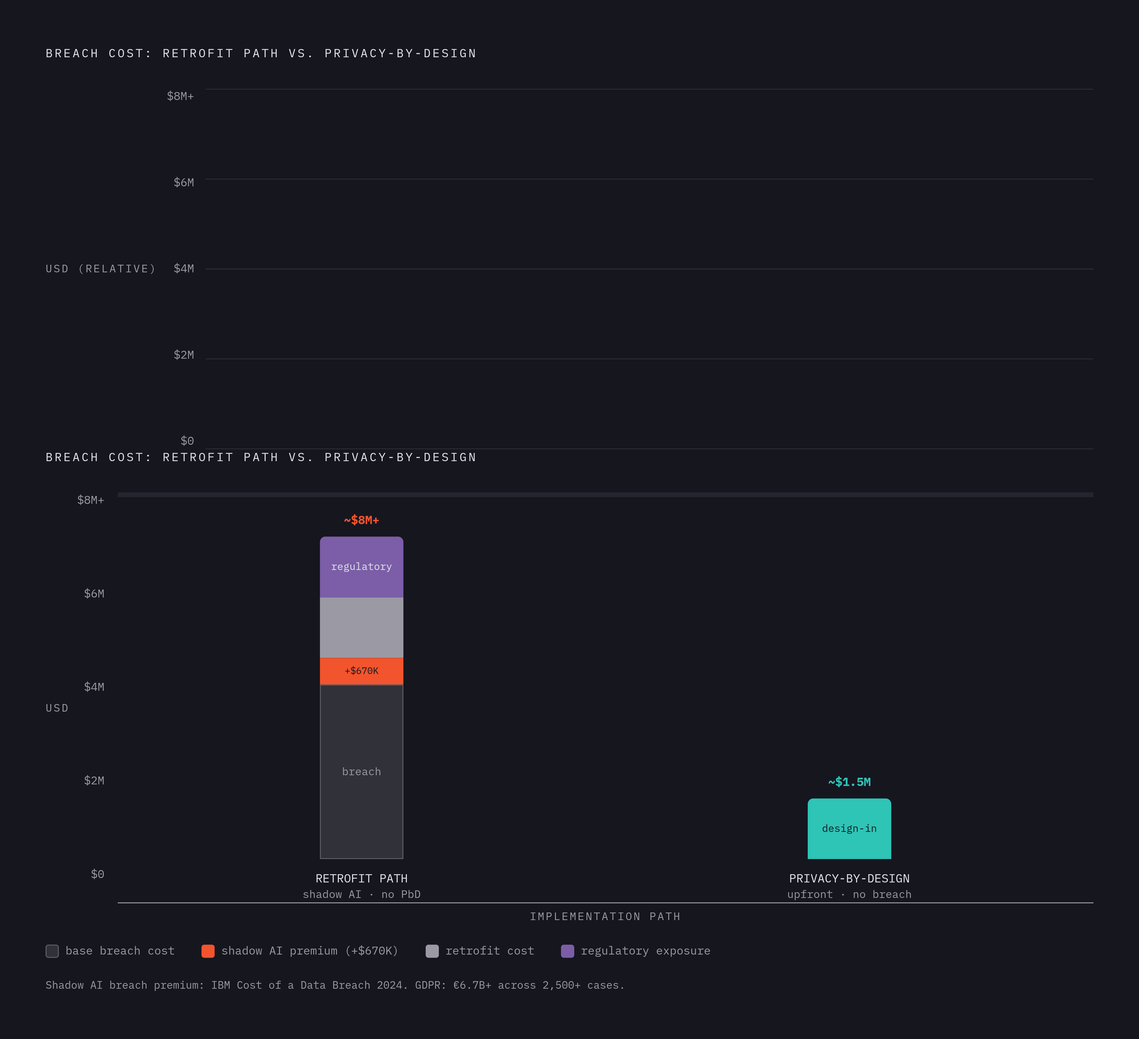Click the 'upfront · no breach' subtitle
This screenshot has height=1039, width=1139.
click(849, 894)
